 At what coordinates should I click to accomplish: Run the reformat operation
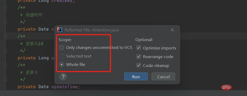point(136,77)
